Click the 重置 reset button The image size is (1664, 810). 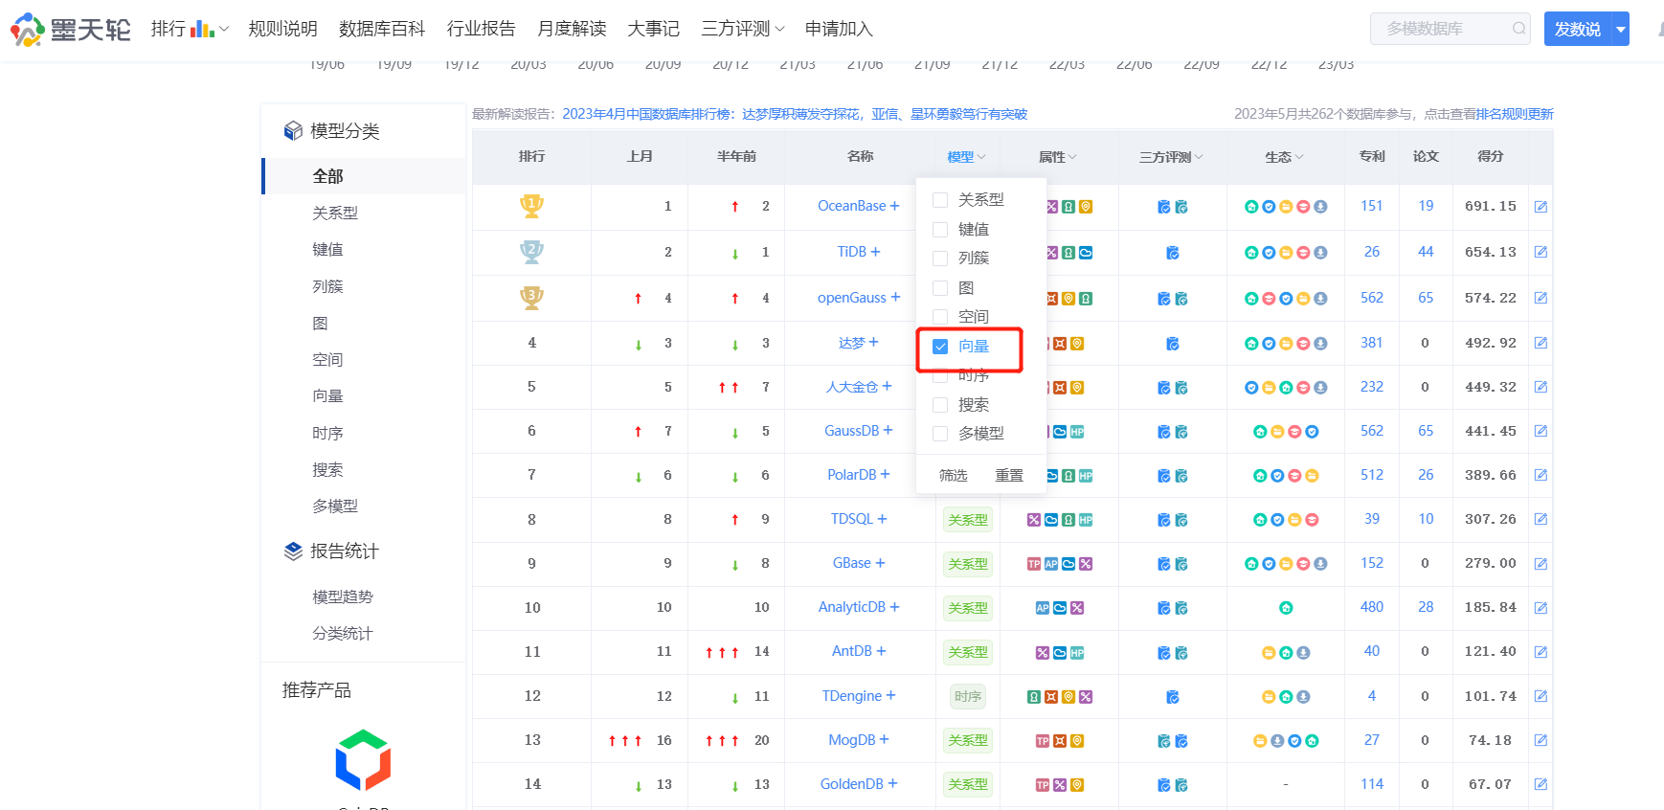coord(1009,476)
